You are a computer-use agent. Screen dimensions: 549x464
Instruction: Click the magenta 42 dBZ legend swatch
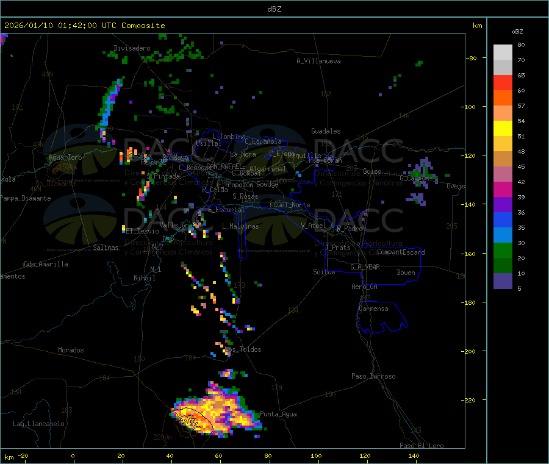(x=503, y=189)
